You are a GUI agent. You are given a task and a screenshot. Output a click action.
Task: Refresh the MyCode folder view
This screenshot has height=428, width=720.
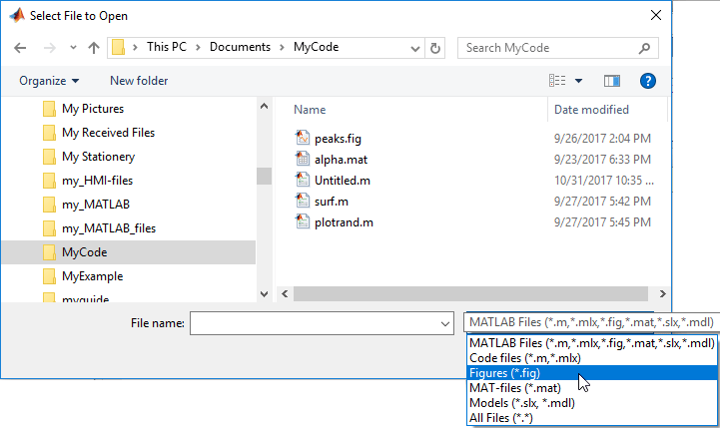(x=435, y=48)
